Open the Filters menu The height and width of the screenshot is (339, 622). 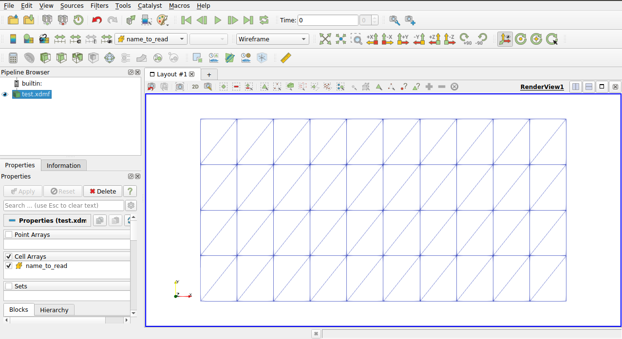click(x=99, y=5)
